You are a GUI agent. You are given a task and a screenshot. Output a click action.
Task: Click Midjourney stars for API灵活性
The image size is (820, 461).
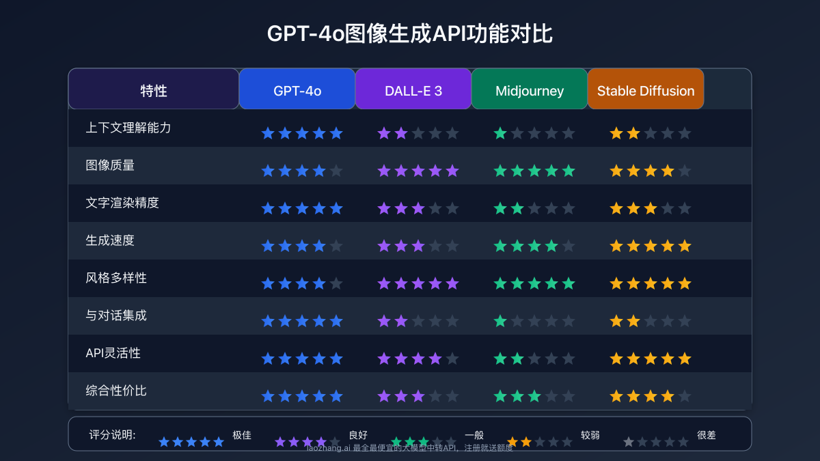[x=534, y=359]
